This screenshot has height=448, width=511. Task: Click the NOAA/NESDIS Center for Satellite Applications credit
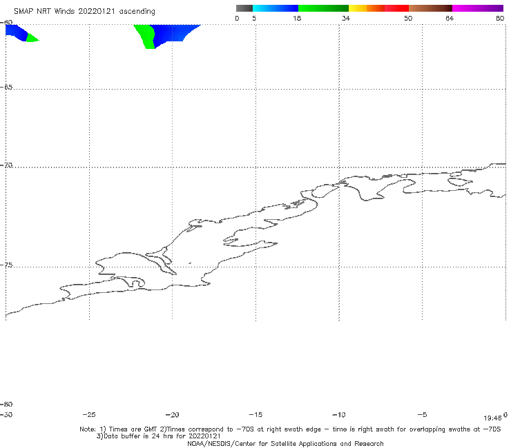click(285, 444)
